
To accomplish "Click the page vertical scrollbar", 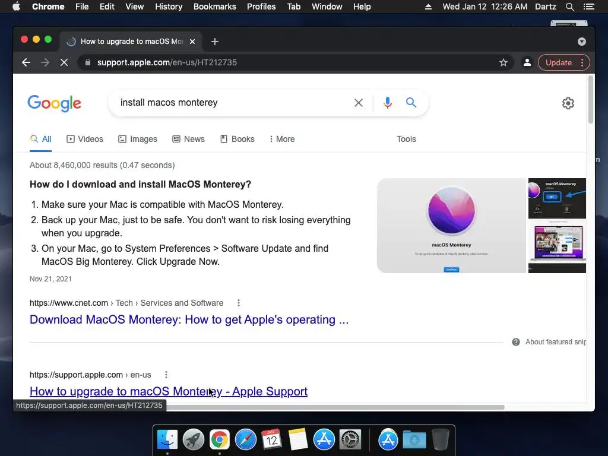I will tap(591, 100).
